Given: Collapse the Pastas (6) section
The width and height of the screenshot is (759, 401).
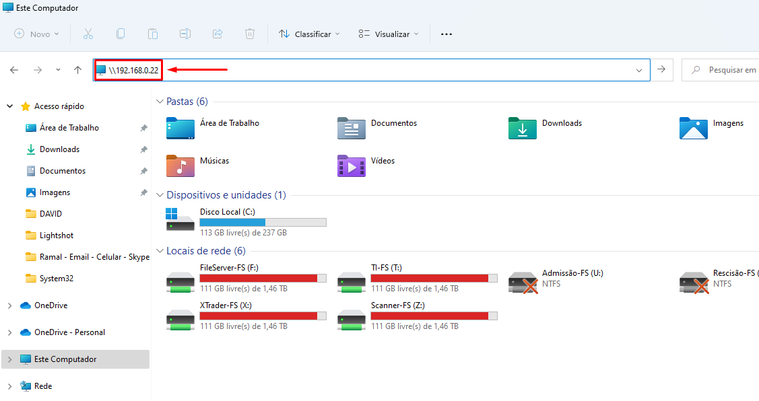Looking at the screenshot, I should 160,102.
